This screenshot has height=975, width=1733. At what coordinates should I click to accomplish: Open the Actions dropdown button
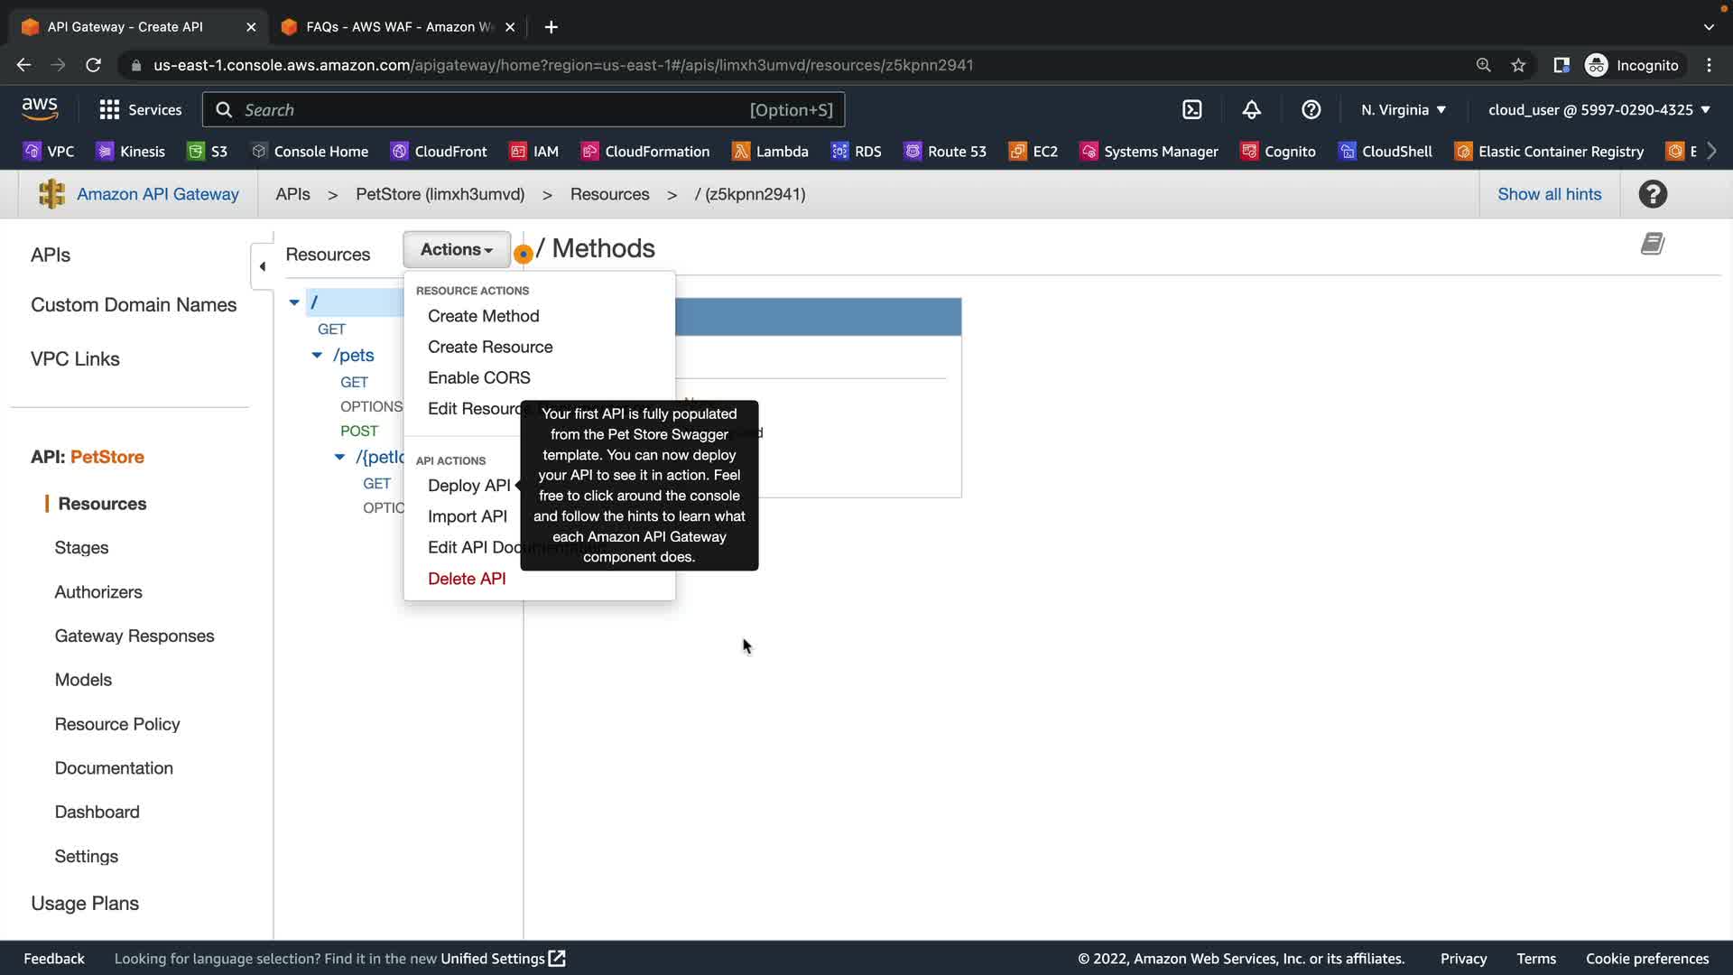[456, 250]
